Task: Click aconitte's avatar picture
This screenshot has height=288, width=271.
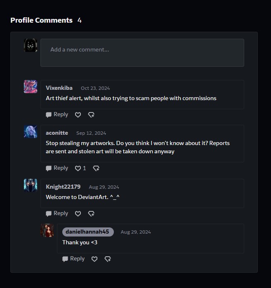Action: tap(31, 132)
